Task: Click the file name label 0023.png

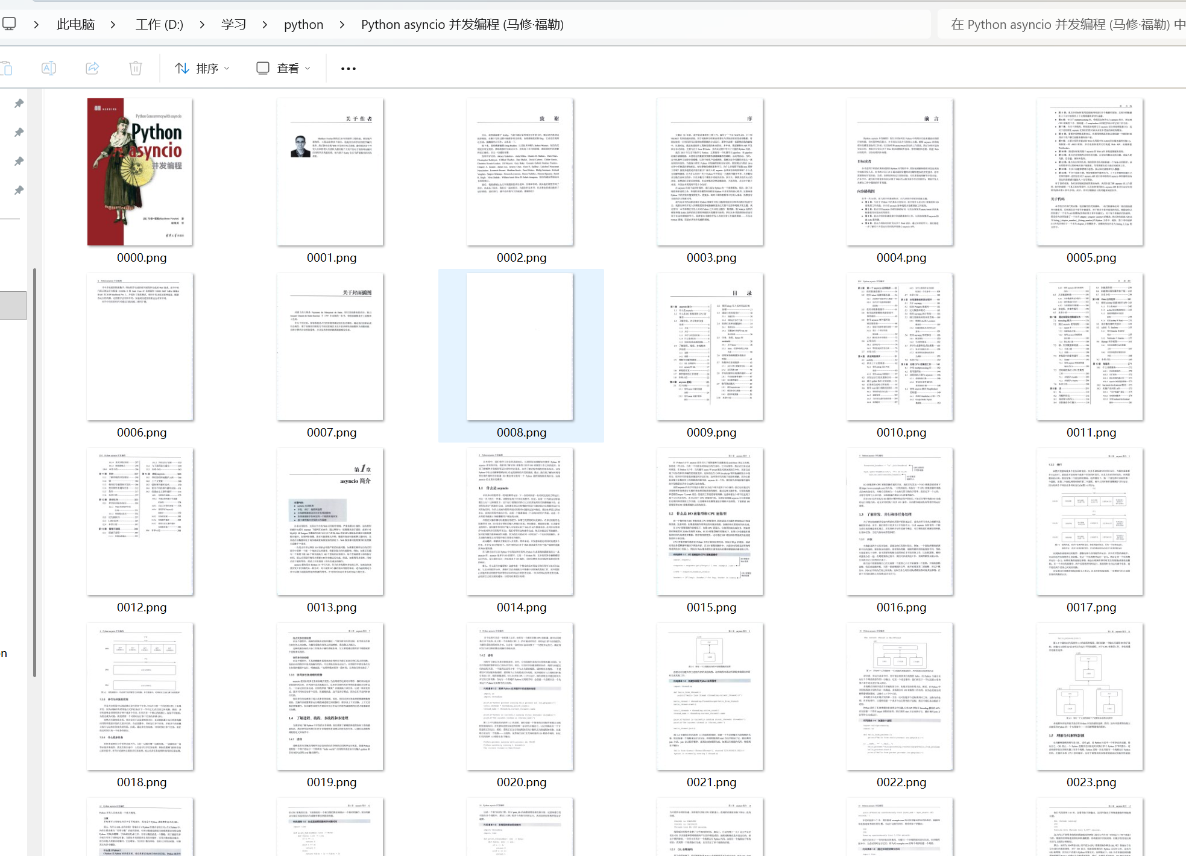Action: coord(1091,783)
